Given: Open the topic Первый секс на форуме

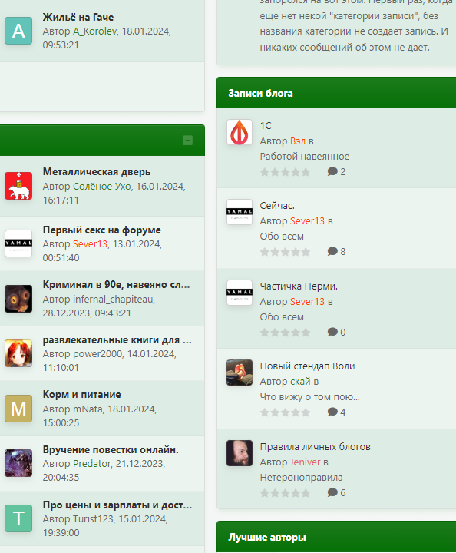Looking at the screenshot, I should pos(102,230).
